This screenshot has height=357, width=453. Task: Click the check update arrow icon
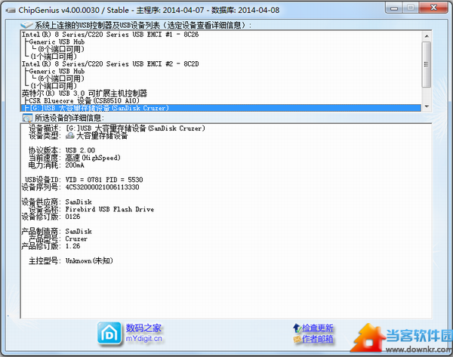click(x=297, y=328)
